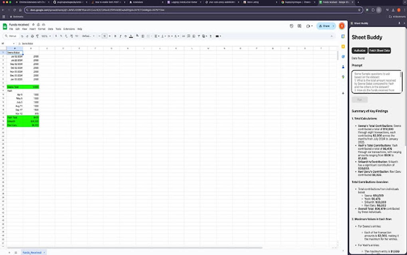
Task: Click the Authorize button in Sheet Buddy
Action: point(359,51)
